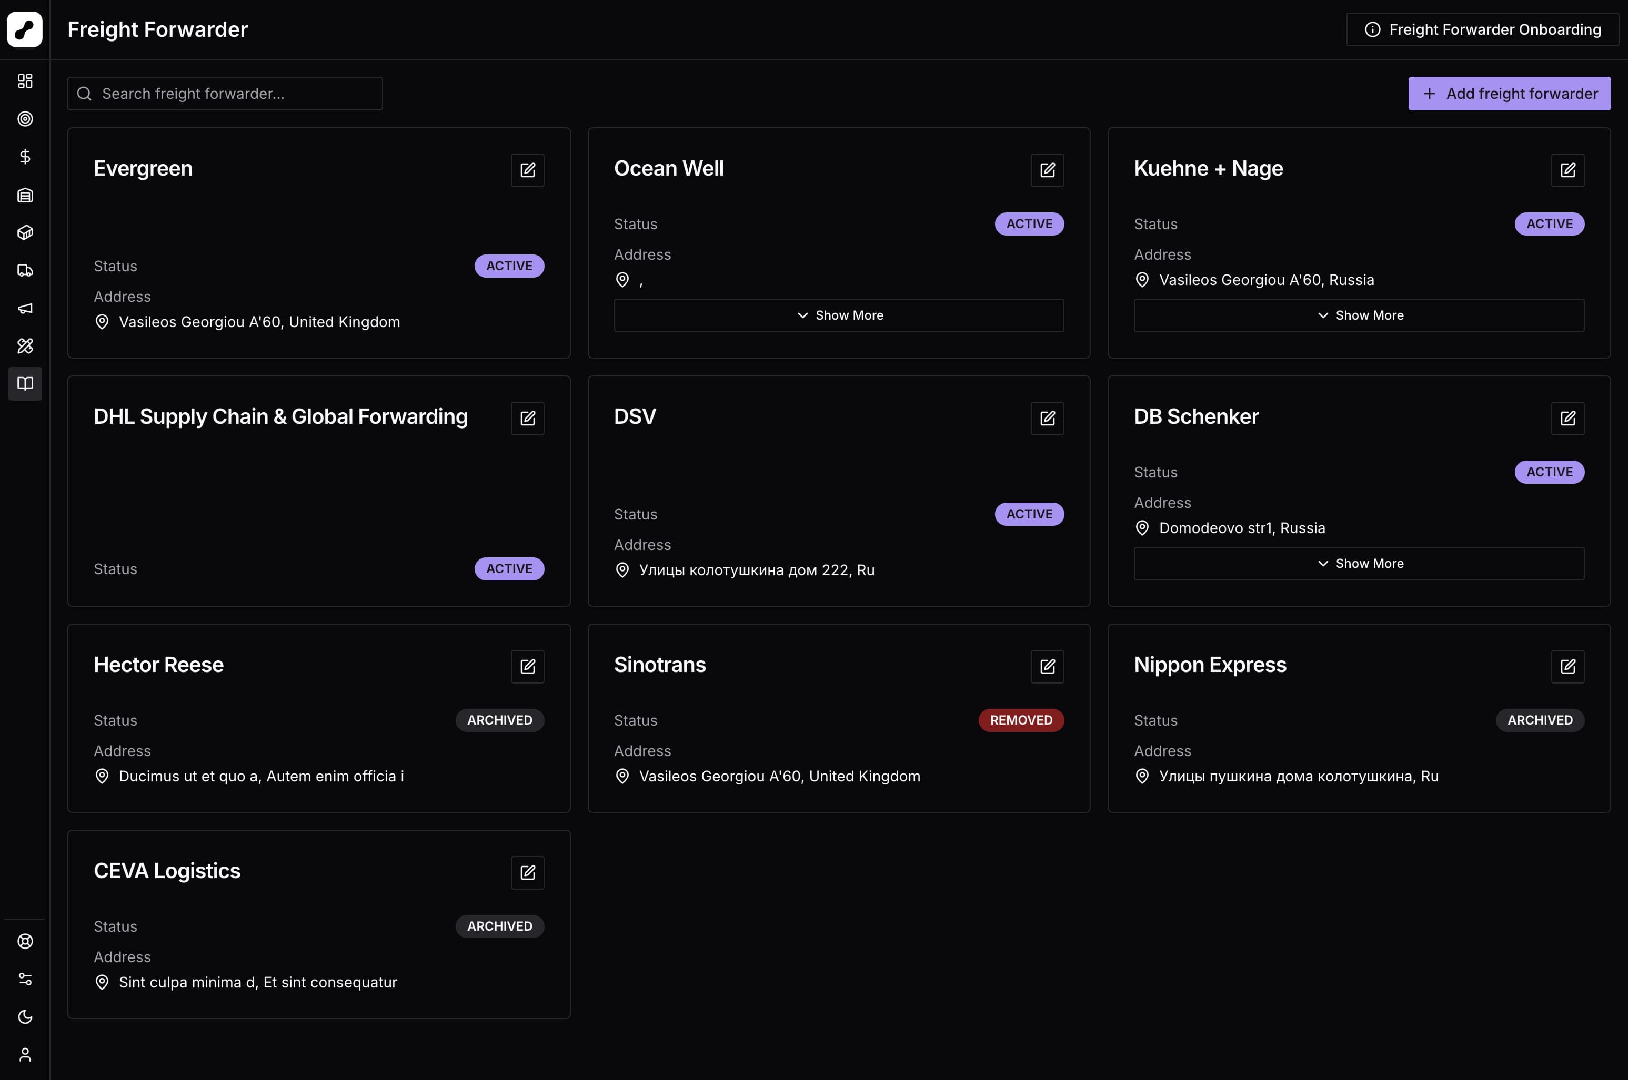This screenshot has height=1080, width=1628.
Task: Open the user profile icon in sidebar
Action: 25,1055
